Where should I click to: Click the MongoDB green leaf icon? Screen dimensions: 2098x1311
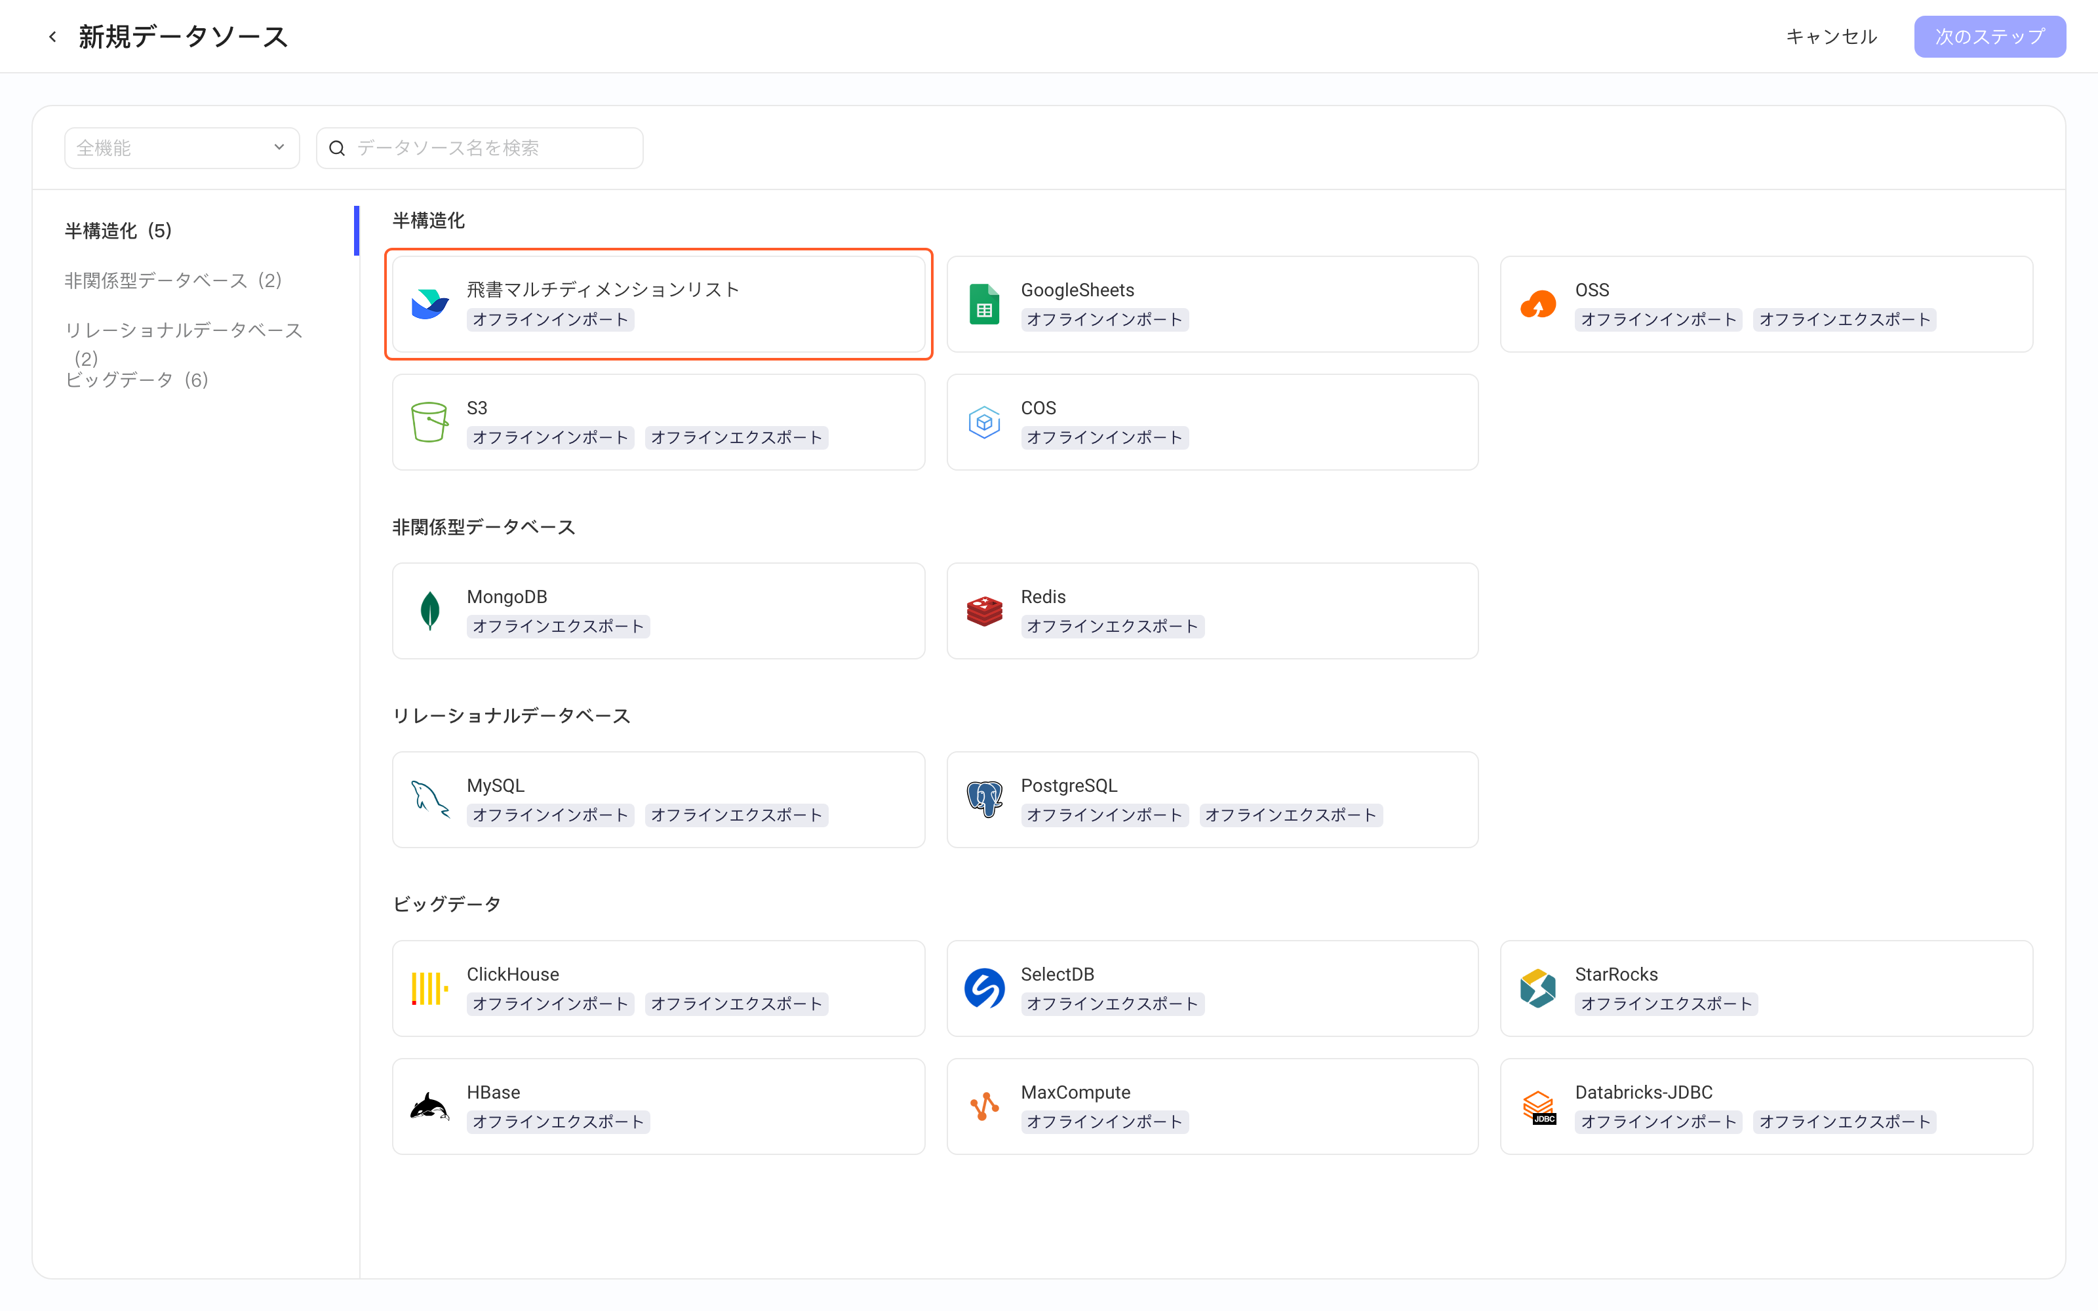tap(430, 612)
